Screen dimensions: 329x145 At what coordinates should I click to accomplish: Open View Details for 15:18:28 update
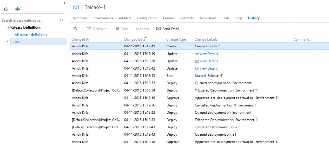(208, 61)
